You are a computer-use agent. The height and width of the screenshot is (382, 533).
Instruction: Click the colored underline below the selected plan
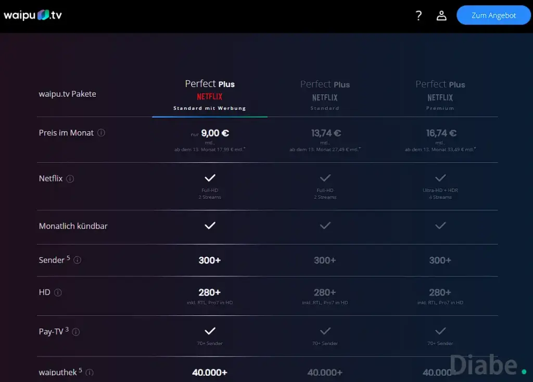point(210,117)
